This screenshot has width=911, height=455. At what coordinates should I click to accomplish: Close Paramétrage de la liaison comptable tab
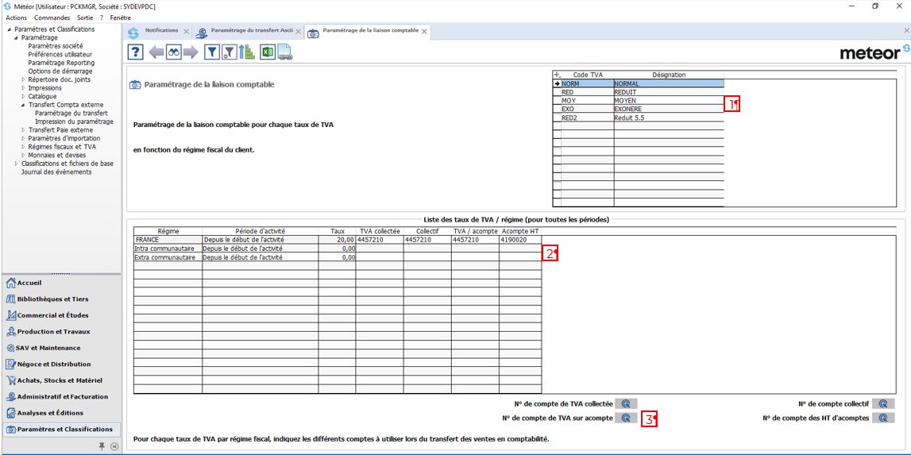424,32
